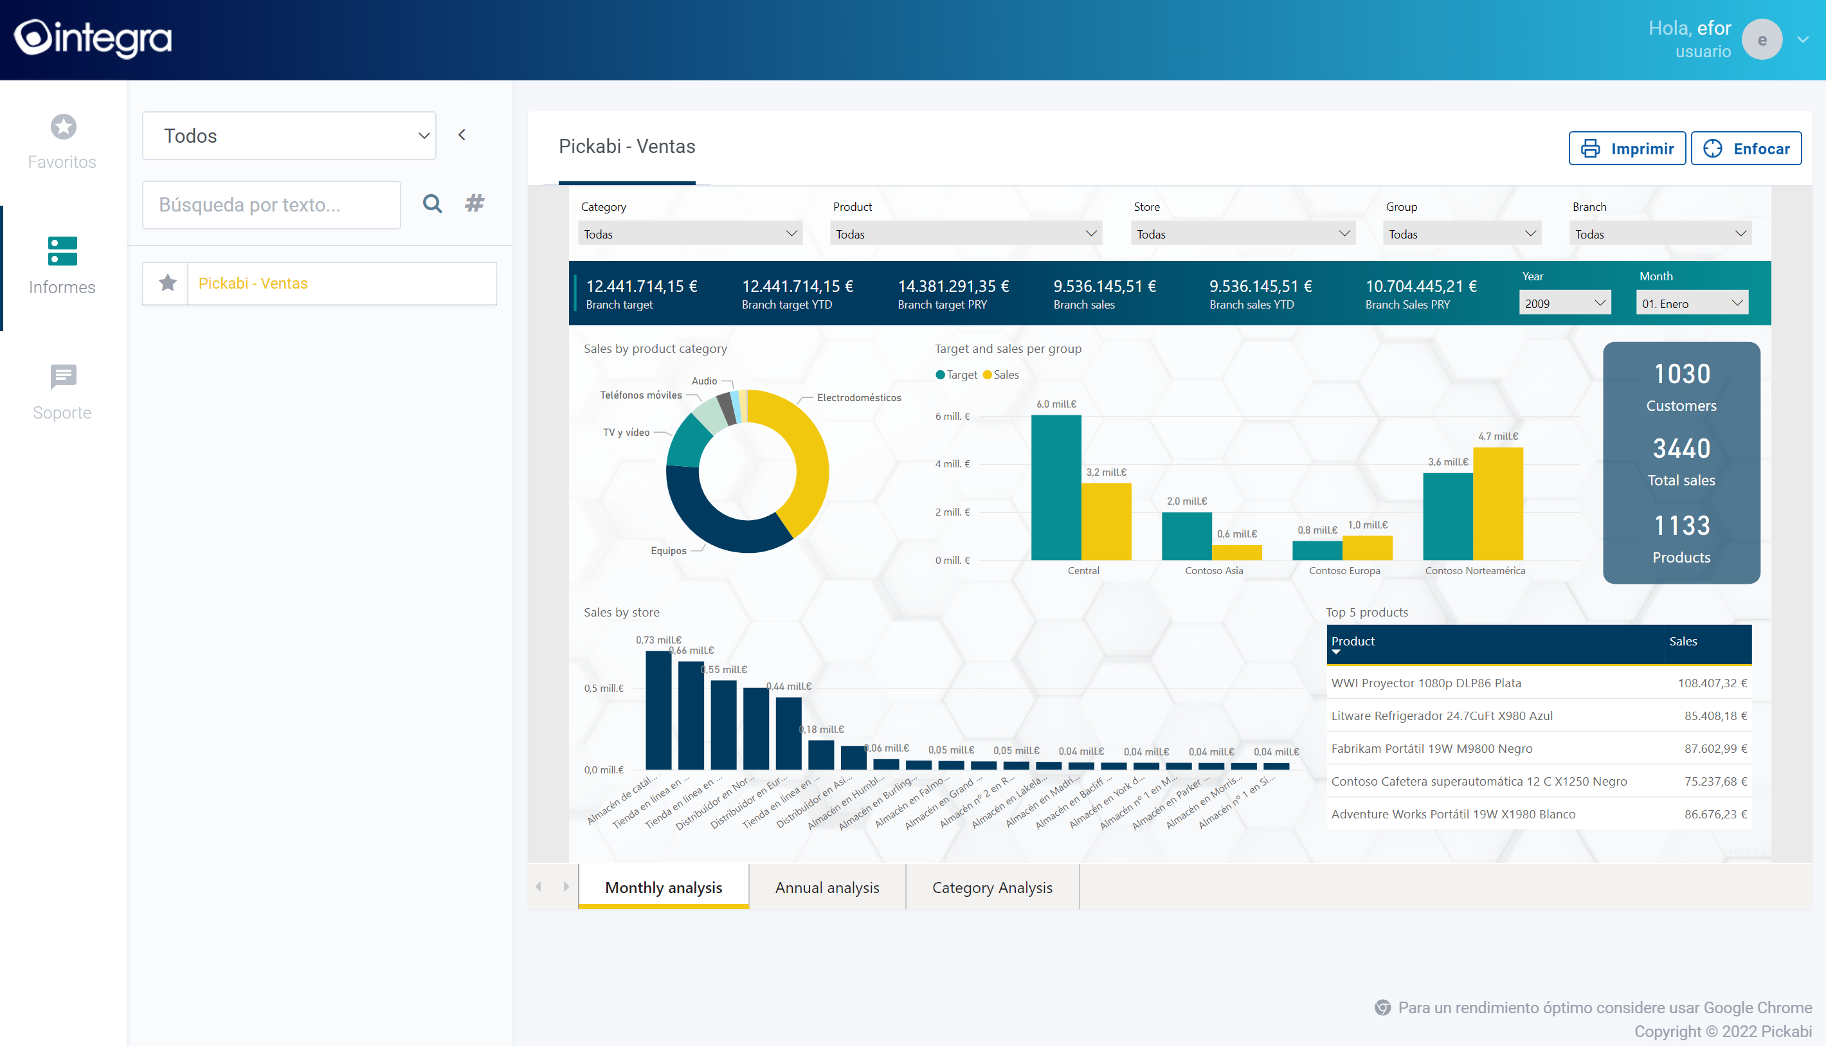Screen dimensions: 1826x1046
Task: Open the Branch filter dropdown
Action: (x=1660, y=233)
